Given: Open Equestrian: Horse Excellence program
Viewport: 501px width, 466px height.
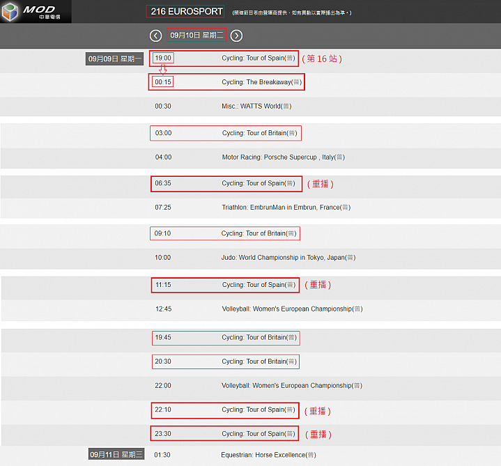Looking at the screenshot, I should (268, 455).
